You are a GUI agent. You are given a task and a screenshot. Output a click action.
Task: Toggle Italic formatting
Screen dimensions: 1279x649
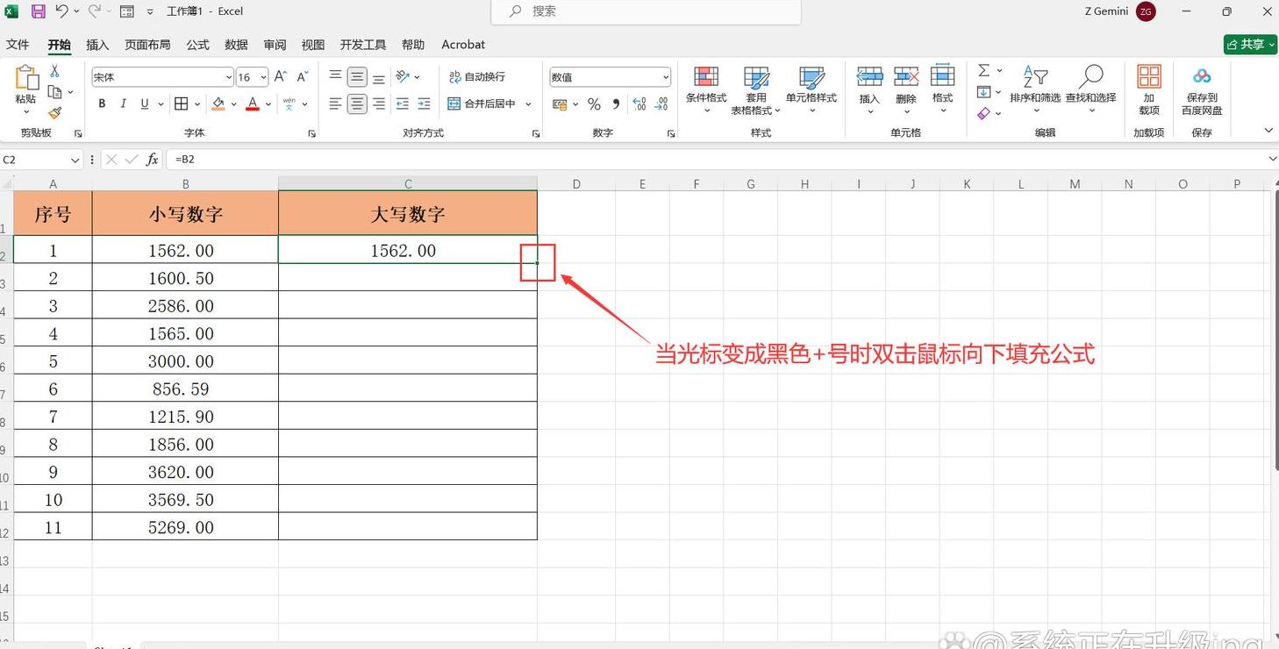point(123,103)
